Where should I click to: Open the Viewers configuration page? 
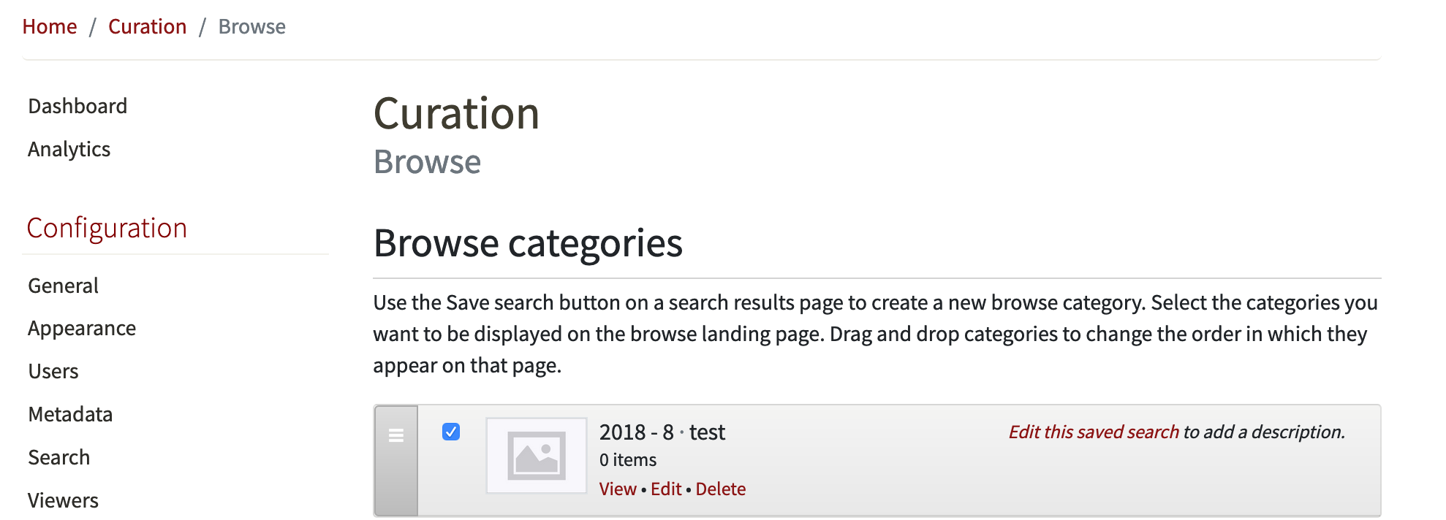point(63,500)
